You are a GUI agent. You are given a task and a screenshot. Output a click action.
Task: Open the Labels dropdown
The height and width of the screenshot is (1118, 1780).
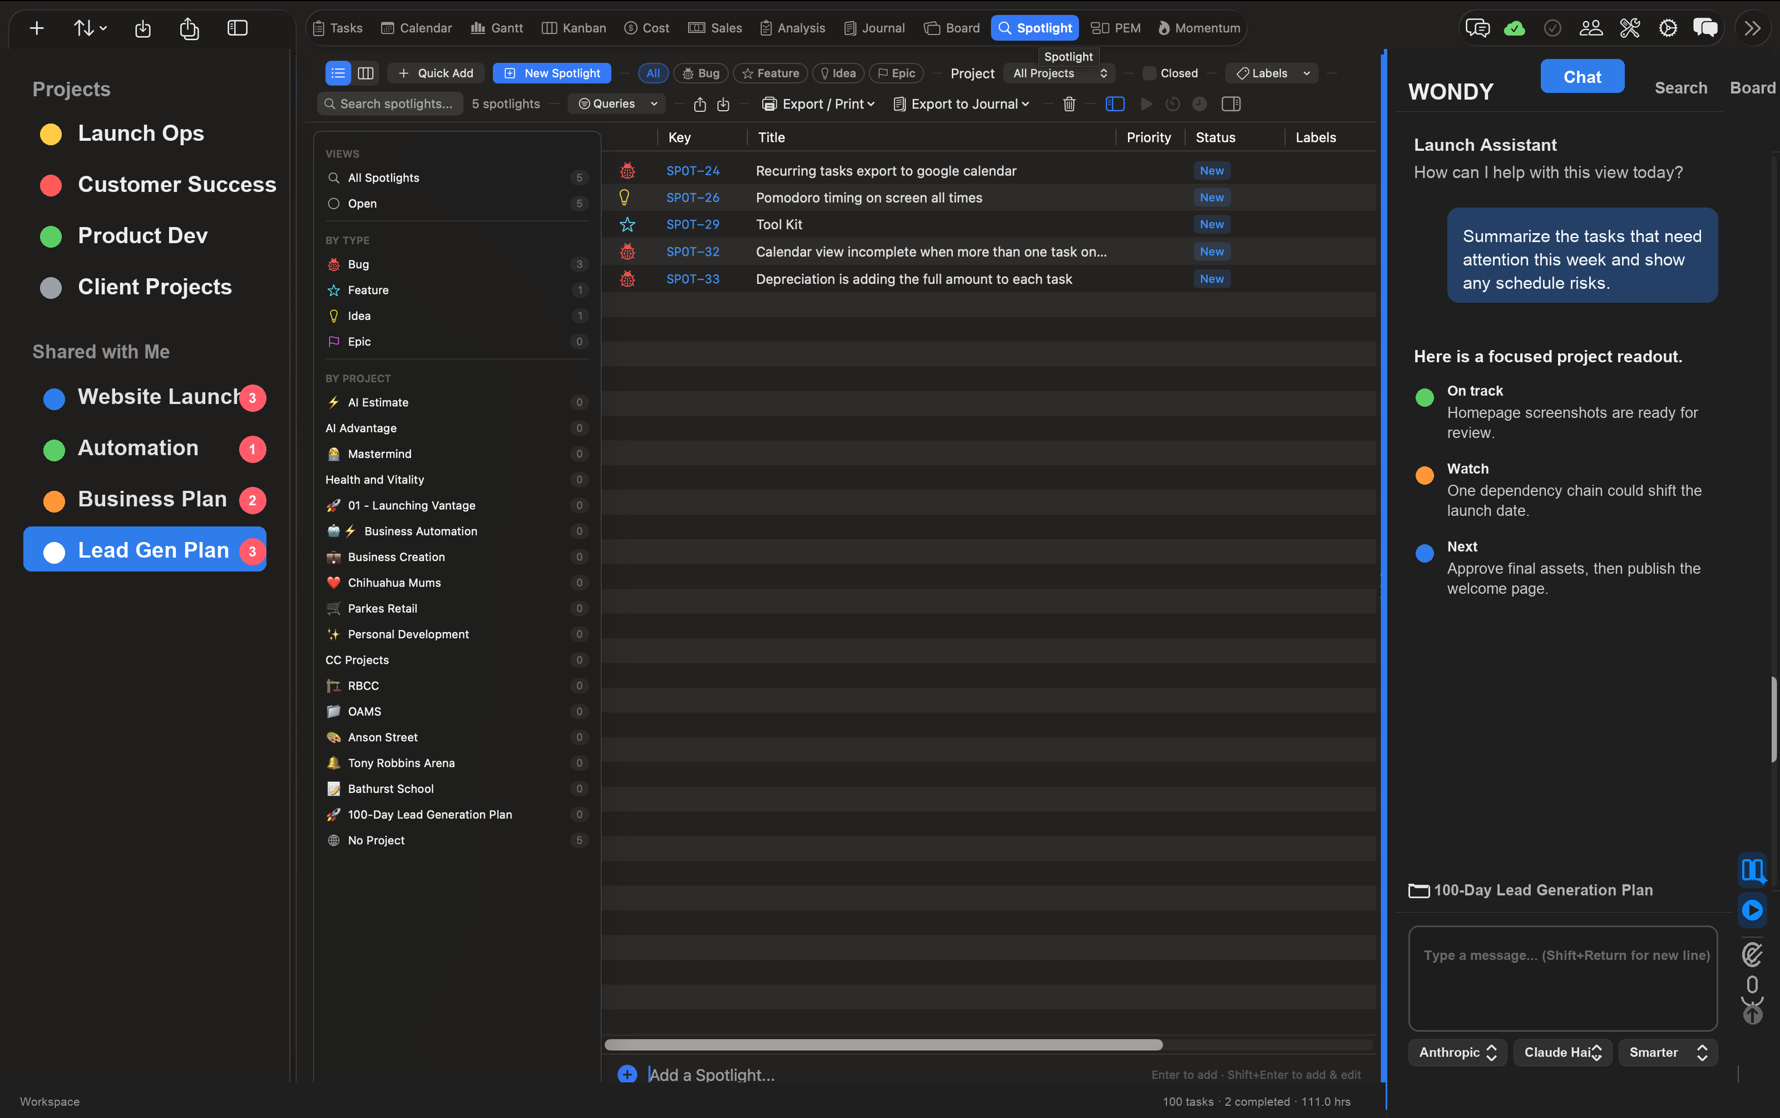[x=1272, y=73]
